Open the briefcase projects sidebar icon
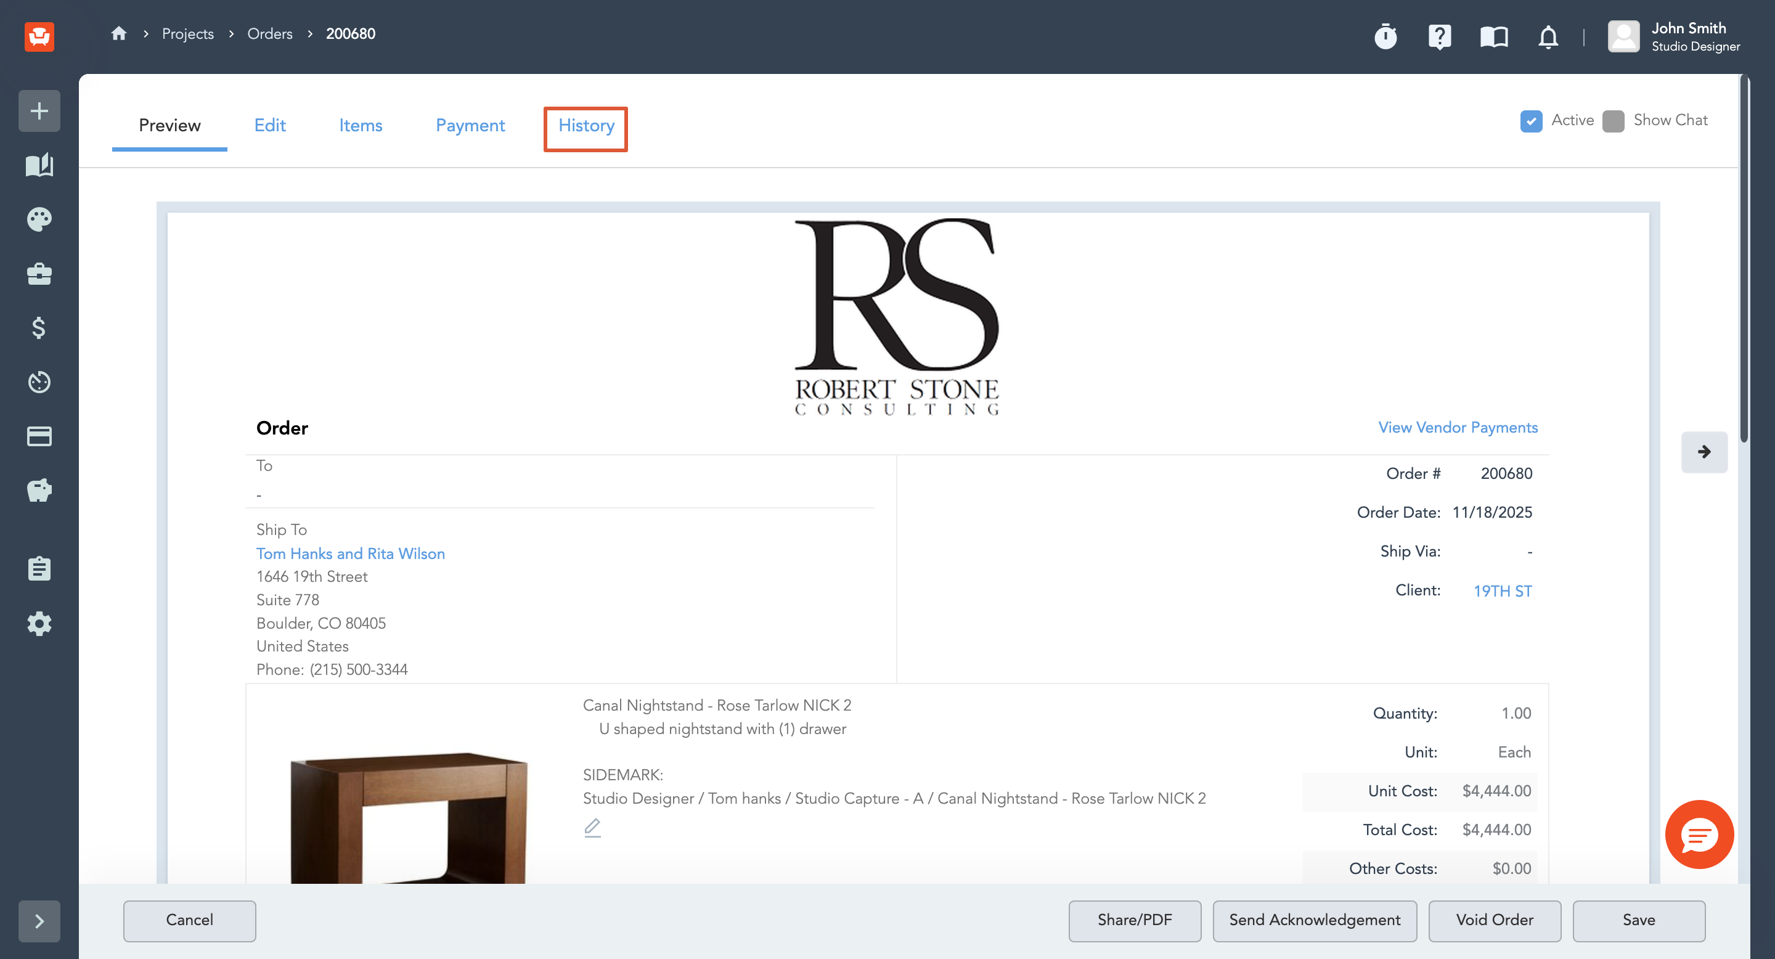The width and height of the screenshot is (1775, 959). [x=39, y=274]
